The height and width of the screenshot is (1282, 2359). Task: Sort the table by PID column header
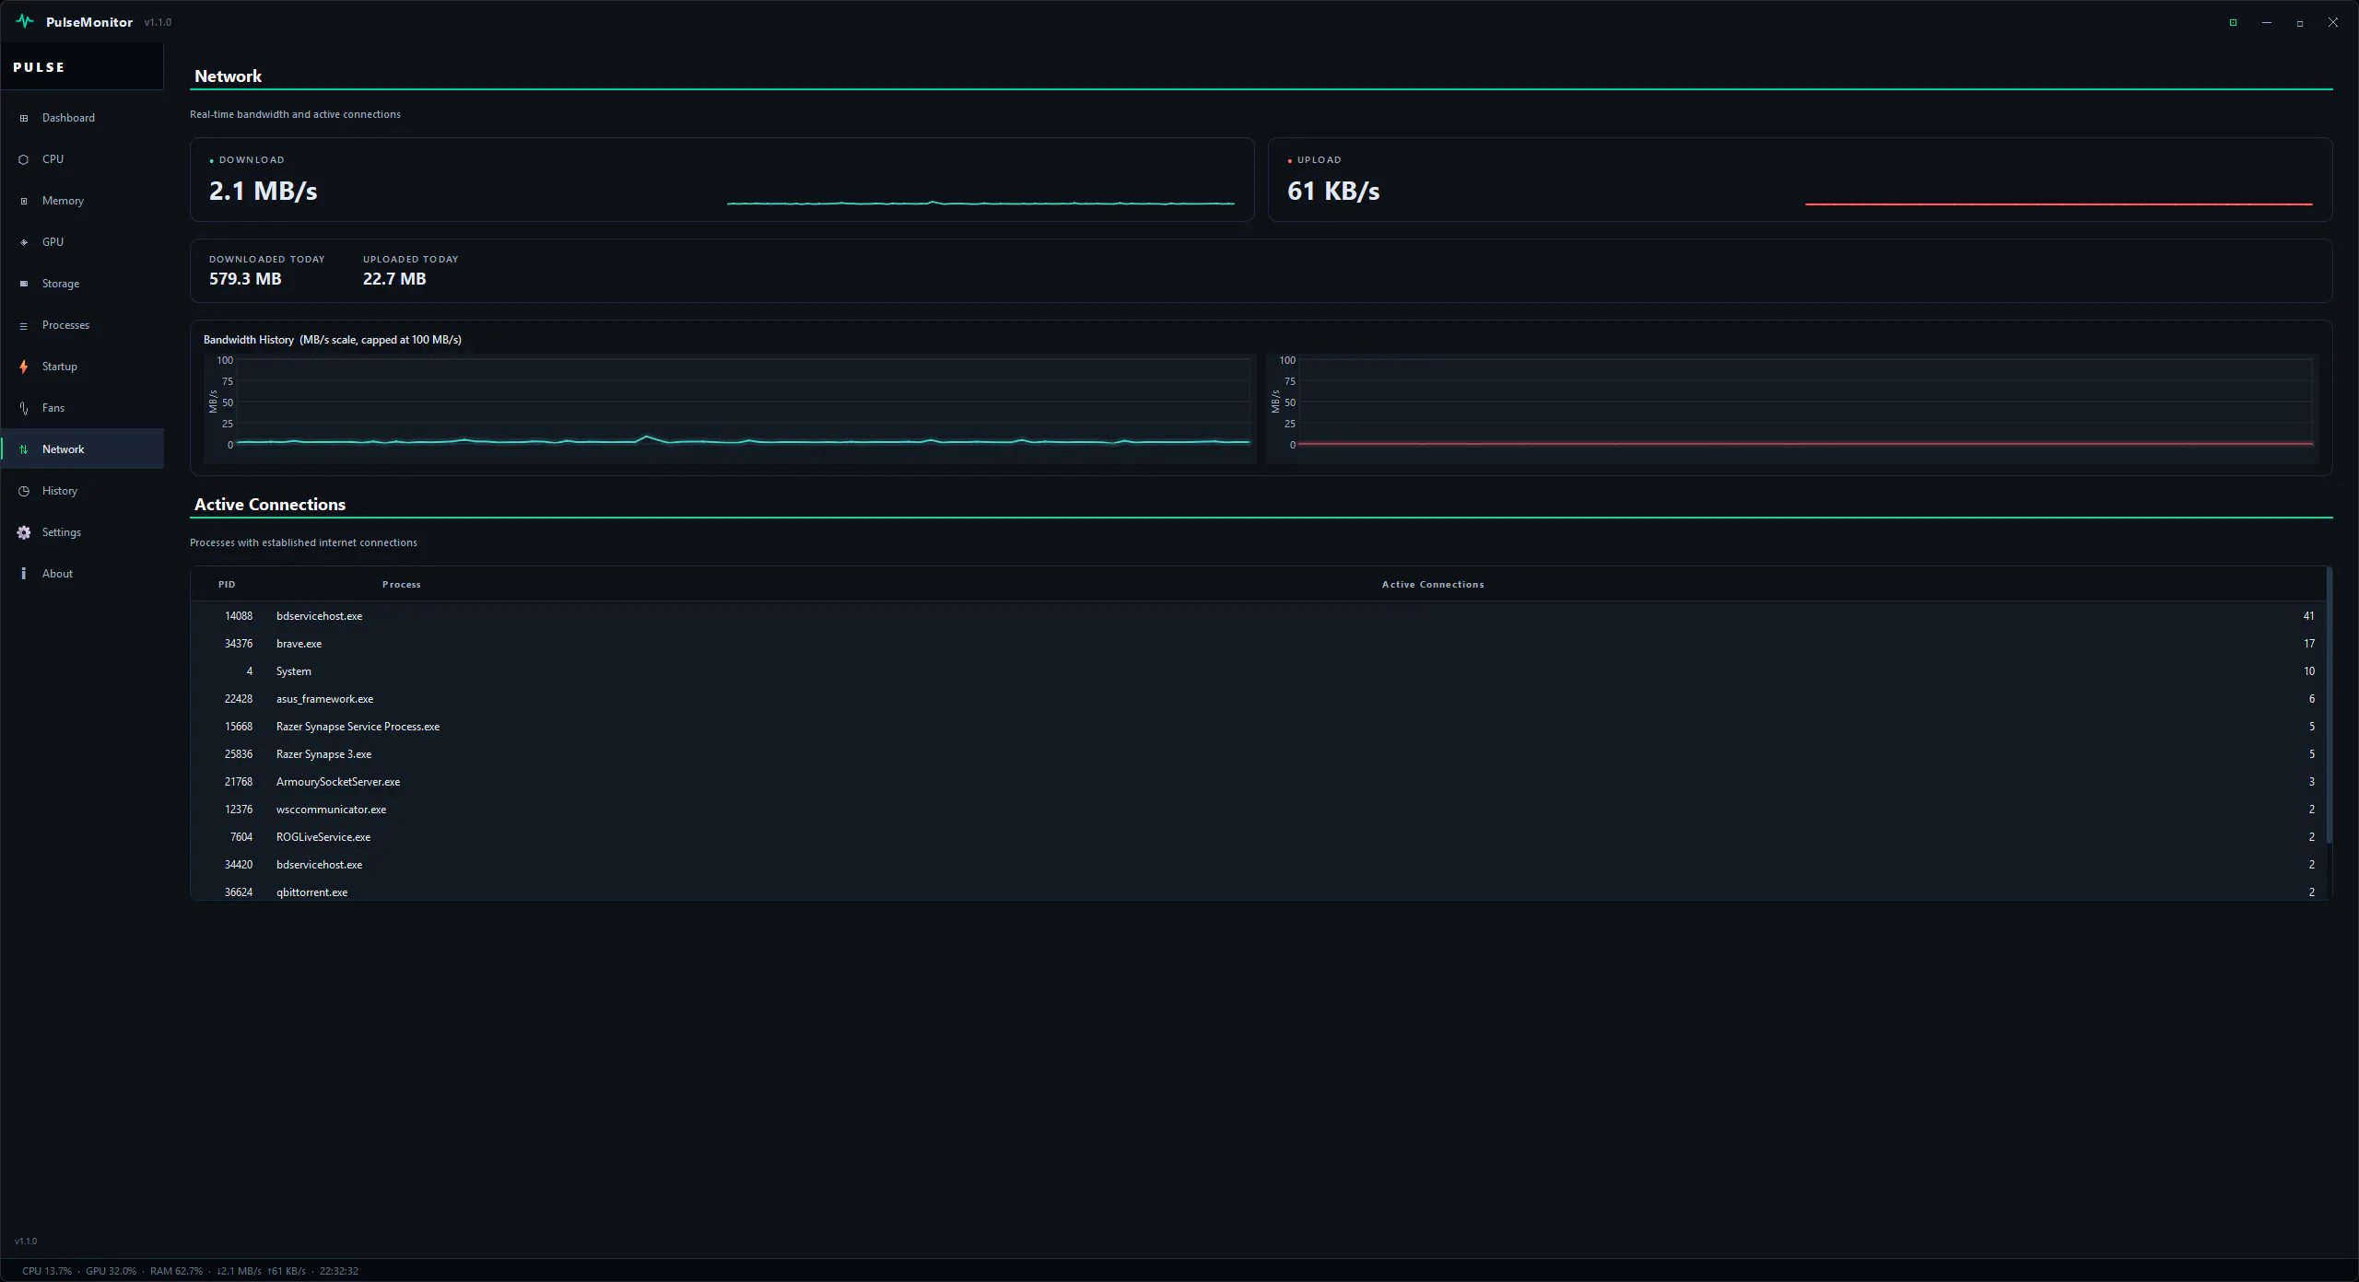(x=227, y=585)
